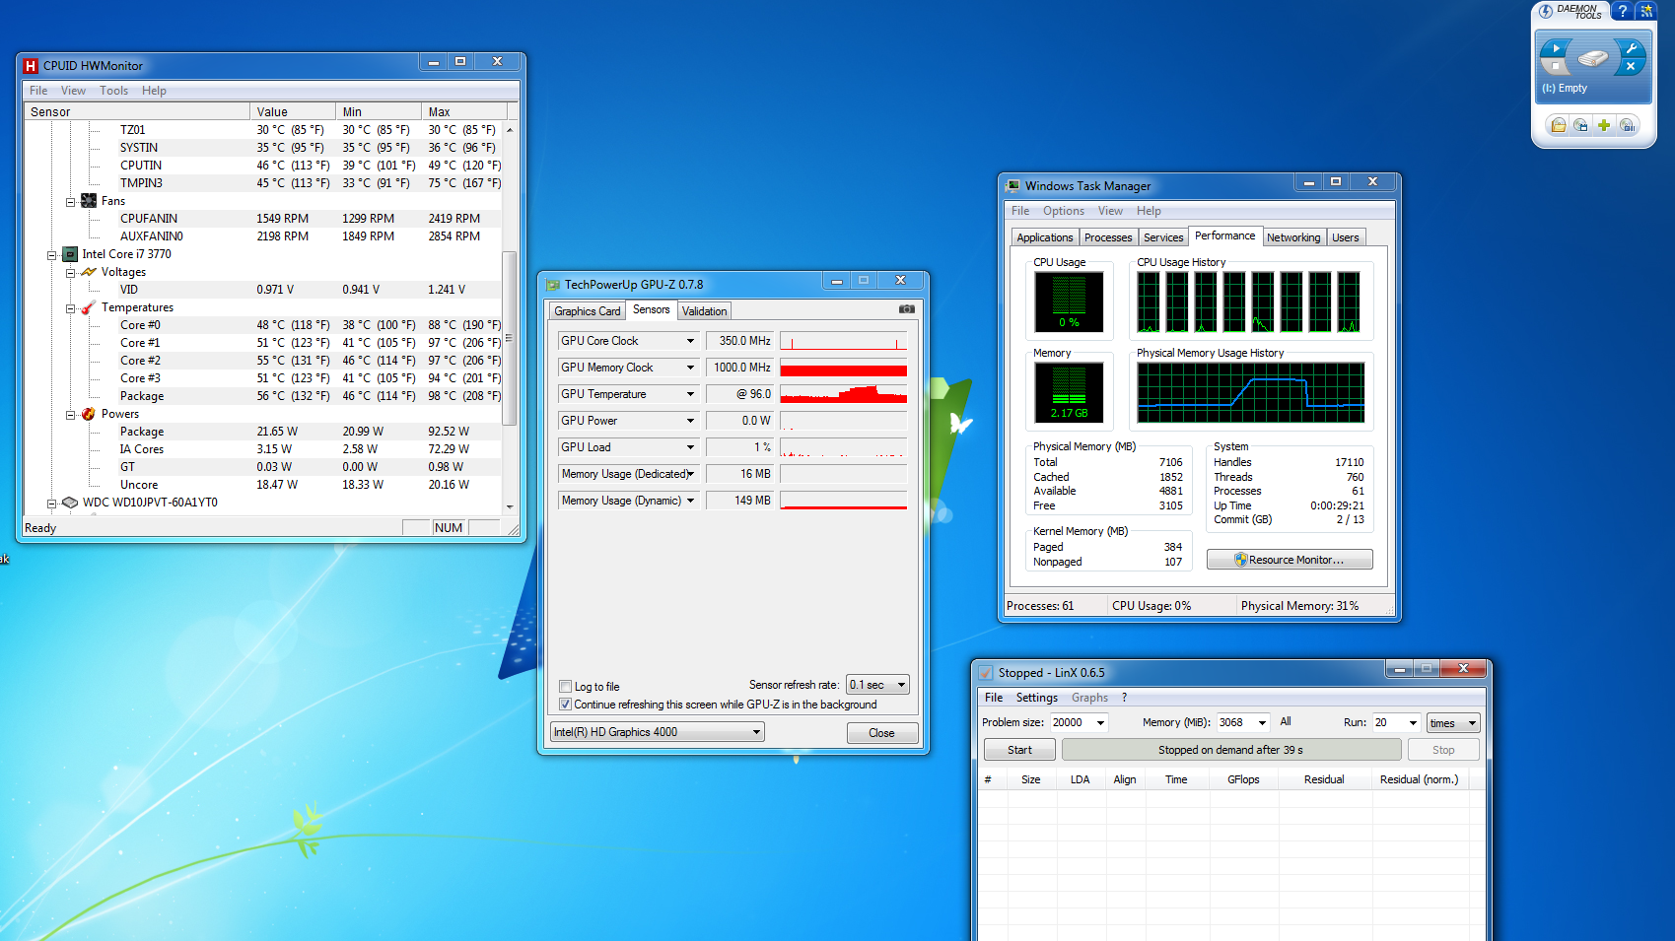The image size is (1675, 941).
Task: Click the folder disc icon in DAEMON Tools
Action: [x=1558, y=125]
